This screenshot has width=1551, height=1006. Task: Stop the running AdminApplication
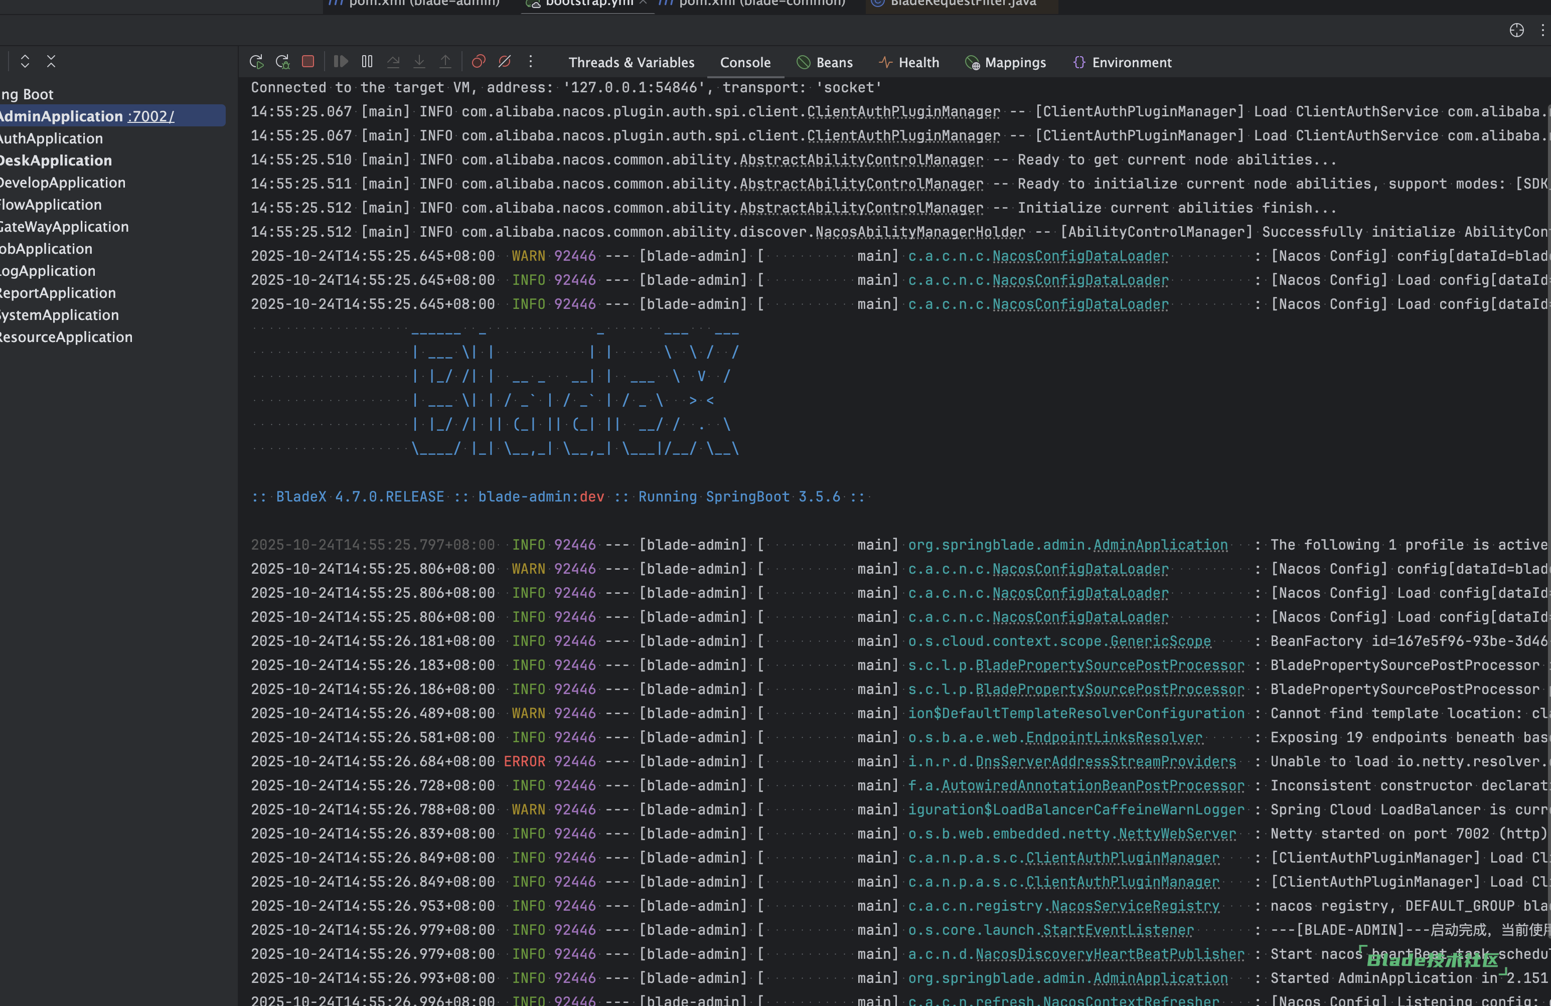pyautogui.click(x=308, y=61)
